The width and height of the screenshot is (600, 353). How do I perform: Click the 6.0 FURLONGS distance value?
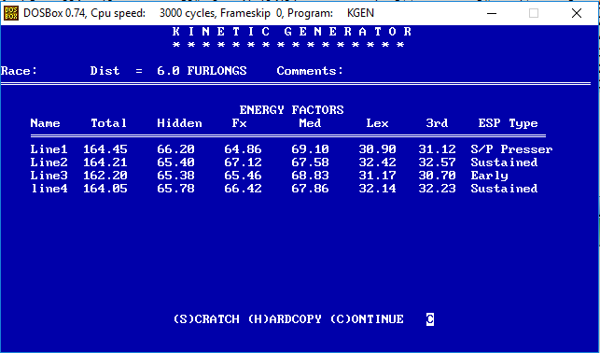tap(202, 71)
